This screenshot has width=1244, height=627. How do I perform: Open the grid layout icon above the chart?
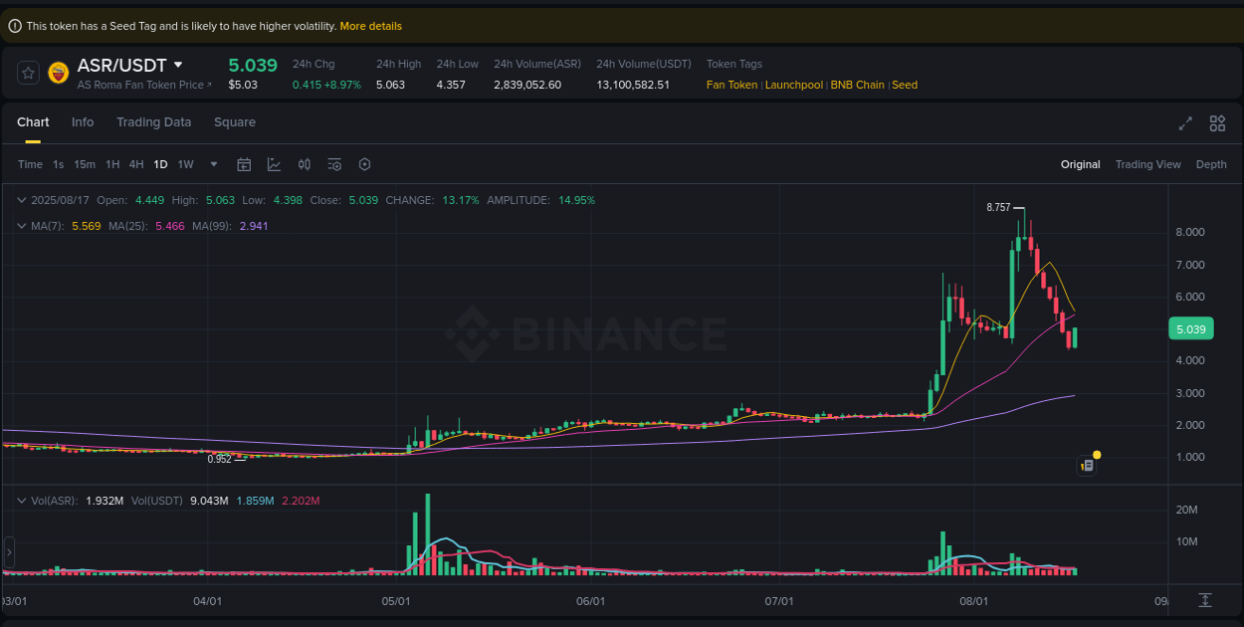point(1217,123)
